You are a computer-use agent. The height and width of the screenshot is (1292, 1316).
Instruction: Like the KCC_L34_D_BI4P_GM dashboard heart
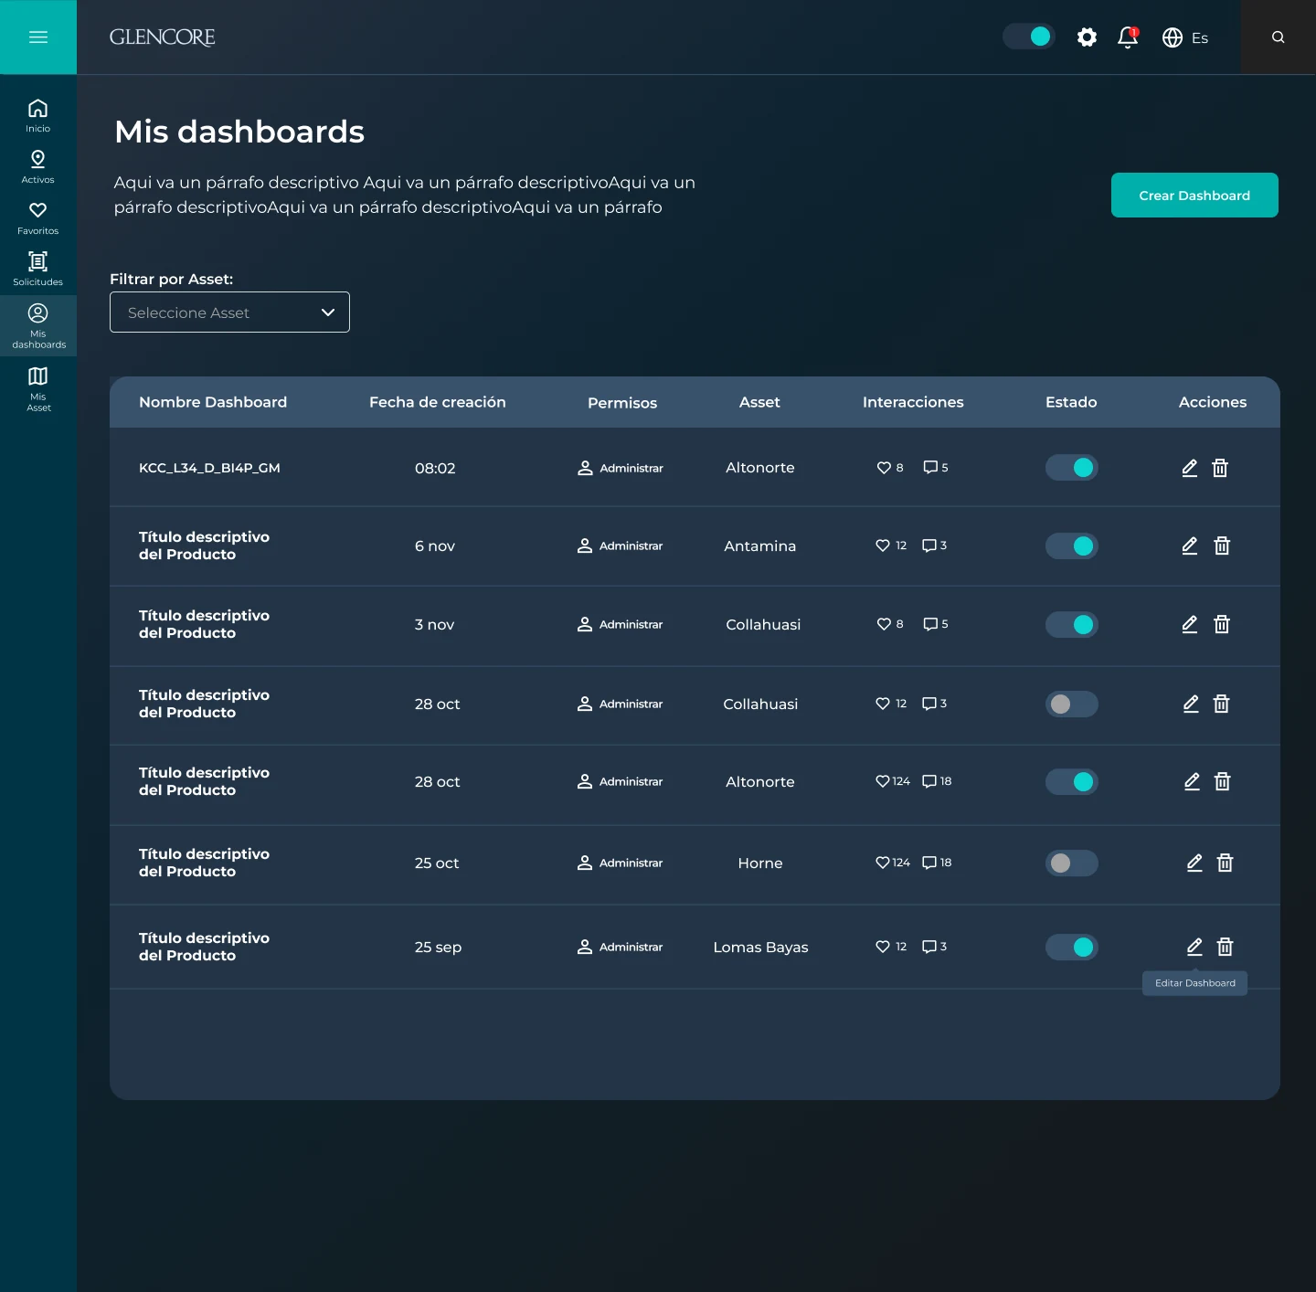click(x=884, y=468)
